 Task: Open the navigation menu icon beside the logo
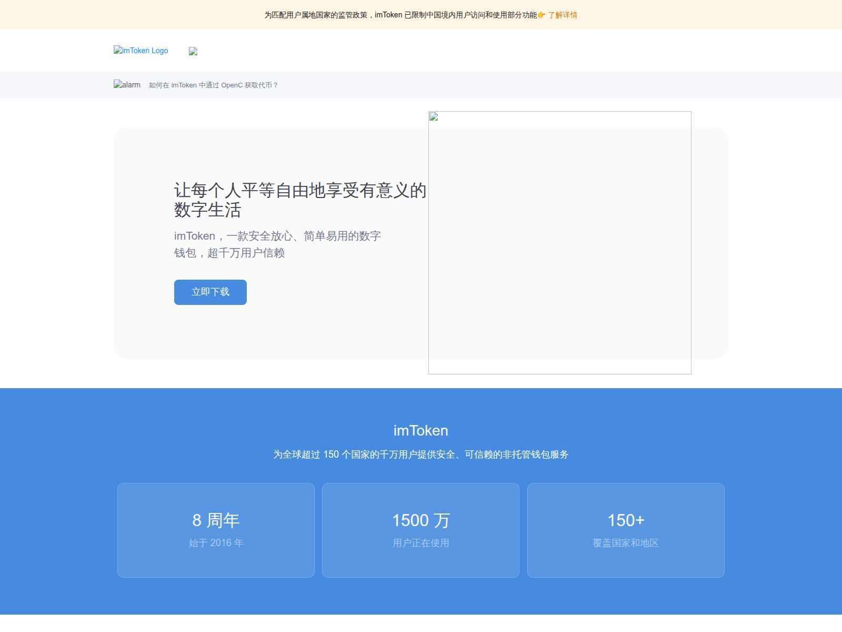tap(193, 51)
